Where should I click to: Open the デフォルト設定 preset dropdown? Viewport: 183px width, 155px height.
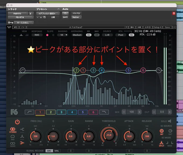click(48, 13)
